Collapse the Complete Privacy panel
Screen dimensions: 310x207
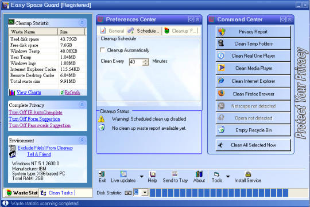82,105
